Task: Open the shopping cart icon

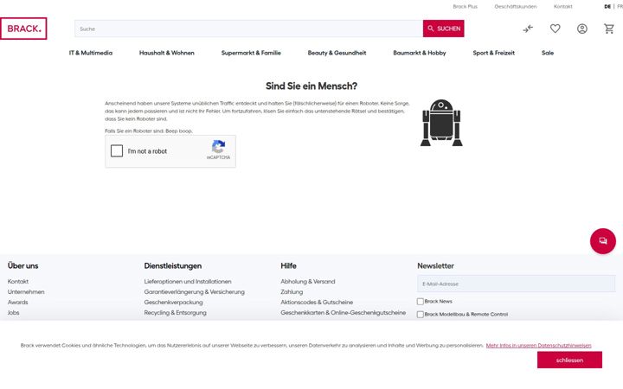Action: pyautogui.click(x=609, y=29)
